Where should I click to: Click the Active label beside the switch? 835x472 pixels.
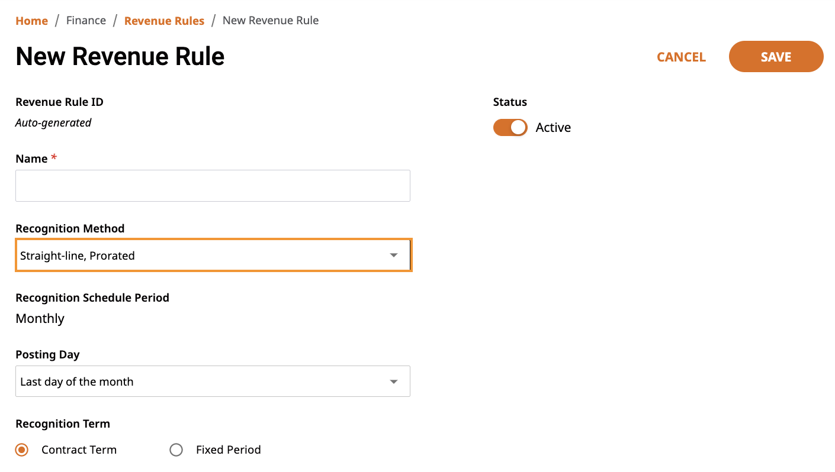coord(553,128)
